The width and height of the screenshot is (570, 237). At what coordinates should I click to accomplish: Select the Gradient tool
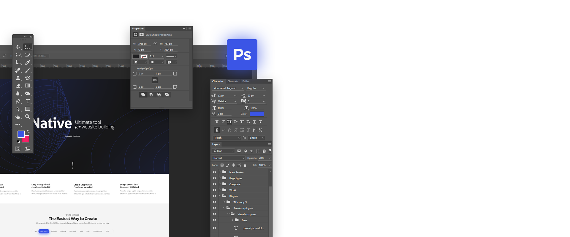pos(28,86)
